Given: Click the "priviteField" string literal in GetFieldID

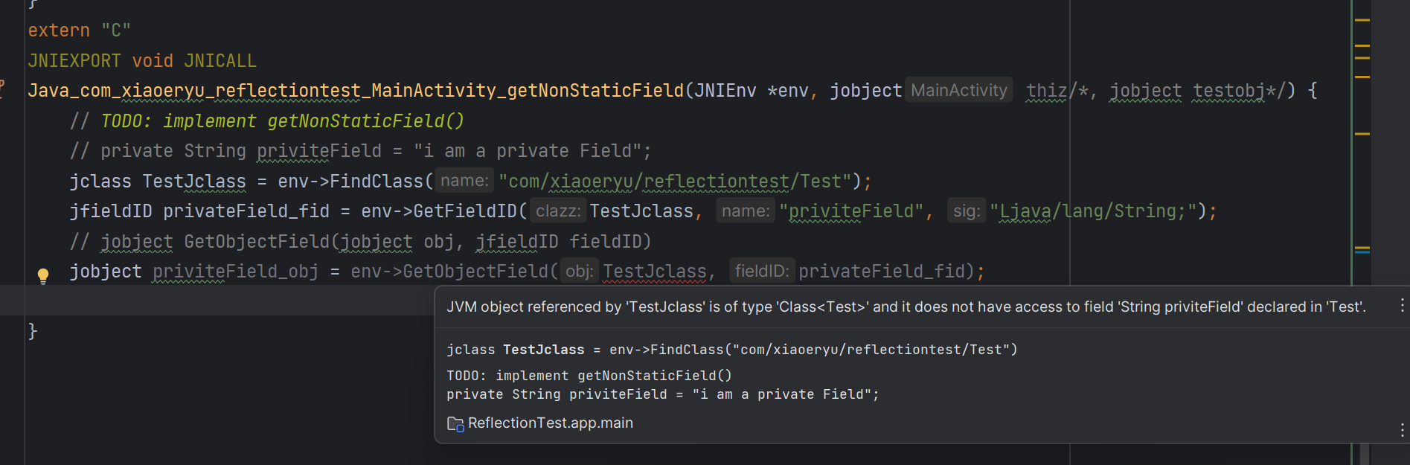Looking at the screenshot, I should pos(851,211).
